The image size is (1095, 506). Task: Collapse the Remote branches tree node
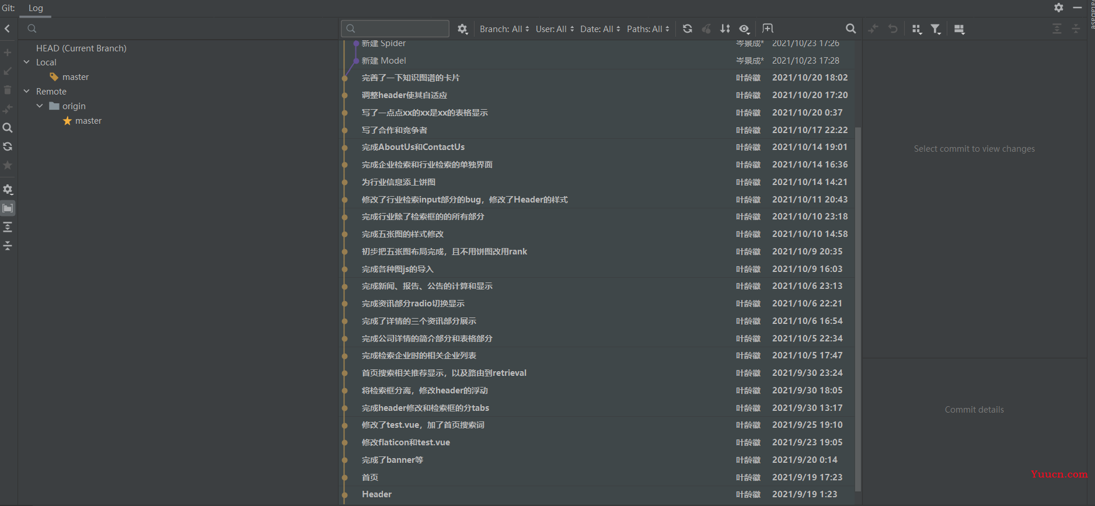click(x=27, y=92)
